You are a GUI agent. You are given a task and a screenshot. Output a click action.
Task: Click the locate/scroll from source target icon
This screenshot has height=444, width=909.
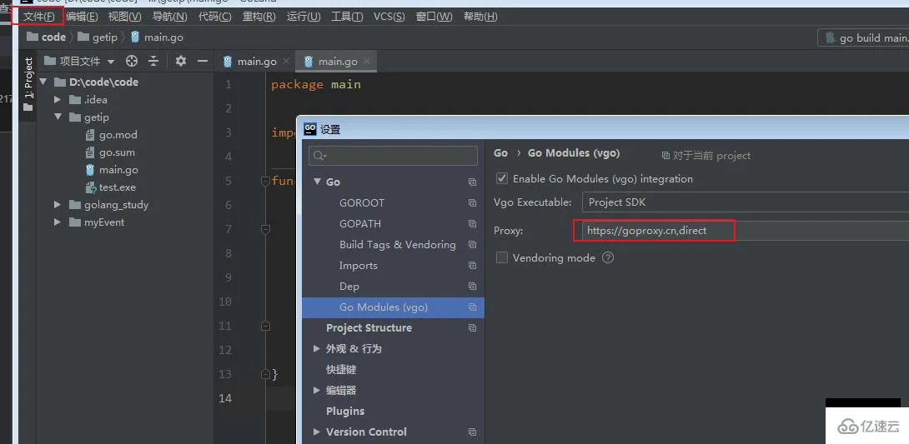point(132,61)
